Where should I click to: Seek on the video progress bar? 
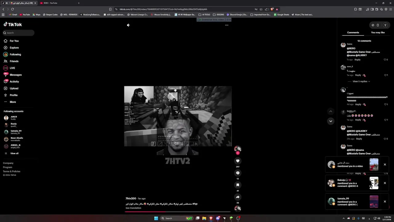(x=178, y=212)
